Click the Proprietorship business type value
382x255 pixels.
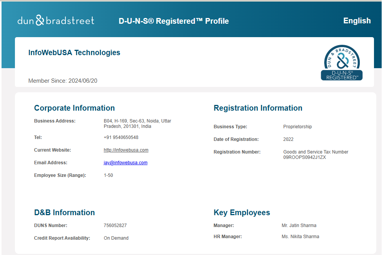coord(297,127)
